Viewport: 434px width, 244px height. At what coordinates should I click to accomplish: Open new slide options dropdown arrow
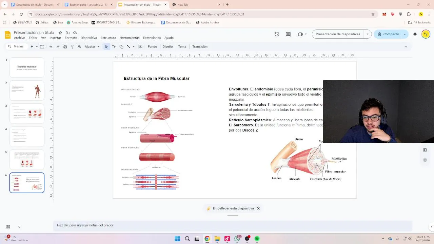36,47
